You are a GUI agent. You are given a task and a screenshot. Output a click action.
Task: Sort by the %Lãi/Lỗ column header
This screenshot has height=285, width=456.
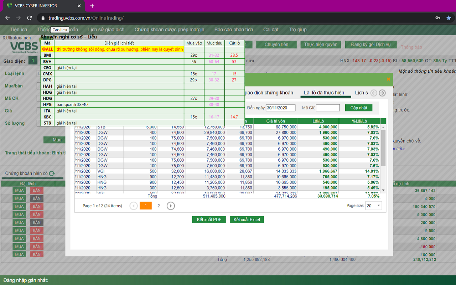(359, 121)
